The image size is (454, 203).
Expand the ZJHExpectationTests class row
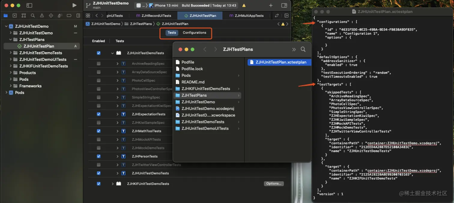pos(117,114)
